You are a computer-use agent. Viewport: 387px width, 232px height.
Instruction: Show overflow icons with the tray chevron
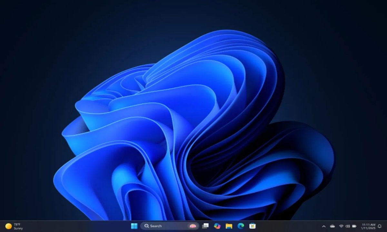click(324, 226)
